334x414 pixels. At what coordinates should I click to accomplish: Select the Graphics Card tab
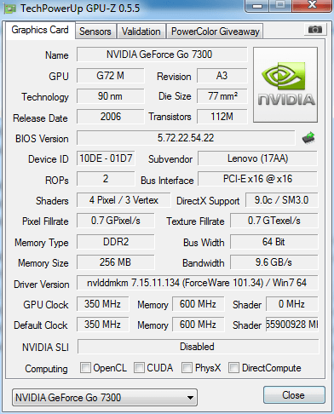tap(40, 30)
